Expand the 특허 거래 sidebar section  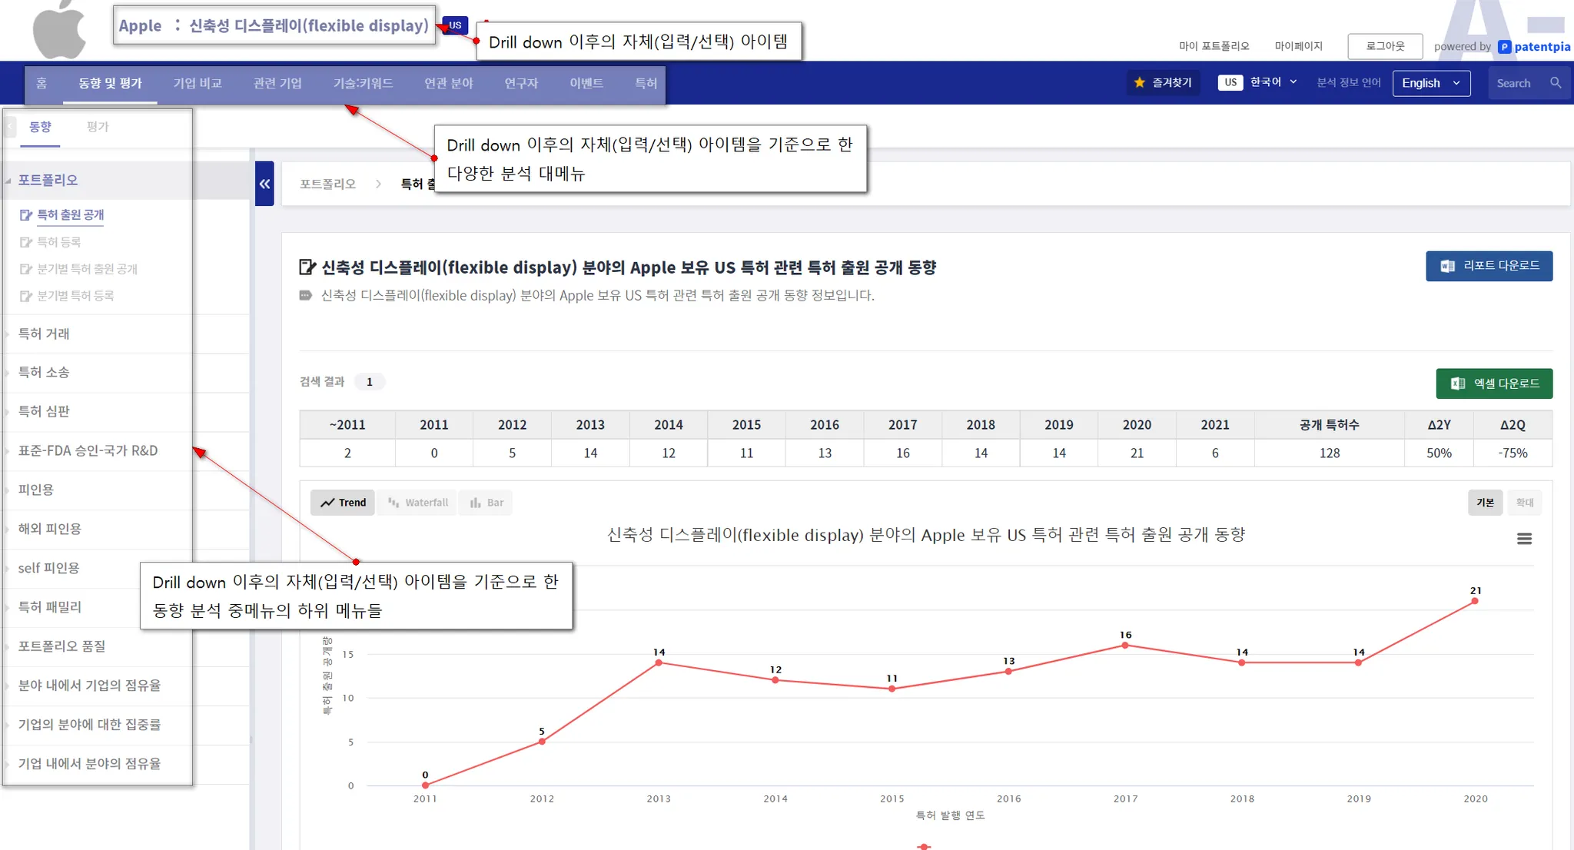click(44, 334)
